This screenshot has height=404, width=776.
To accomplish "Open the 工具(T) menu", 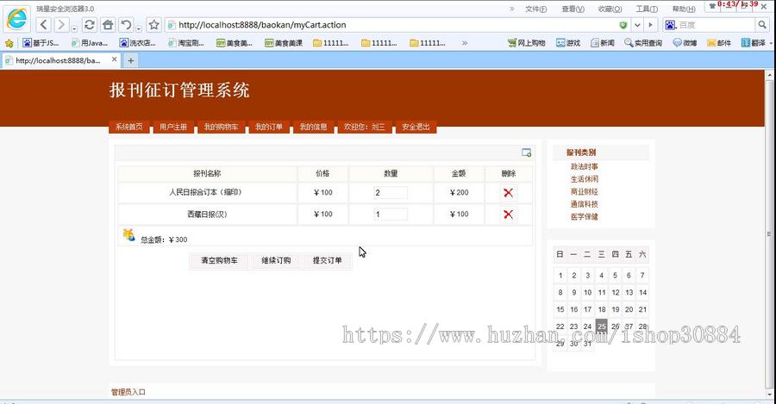I will point(647,9).
